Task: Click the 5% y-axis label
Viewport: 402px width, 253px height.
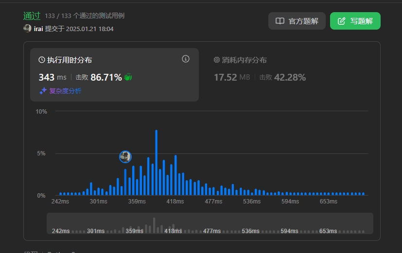Action: 41,153
